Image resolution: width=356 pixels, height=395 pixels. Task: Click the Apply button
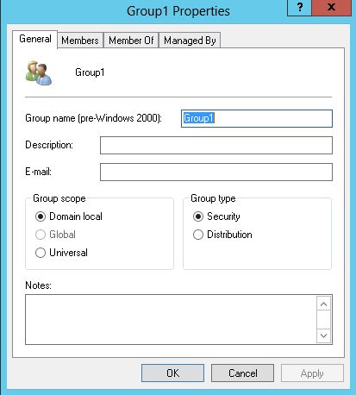pos(312,373)
